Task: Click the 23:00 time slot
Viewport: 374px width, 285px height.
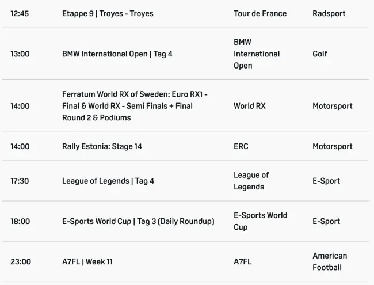Action: tap(21, 261)
